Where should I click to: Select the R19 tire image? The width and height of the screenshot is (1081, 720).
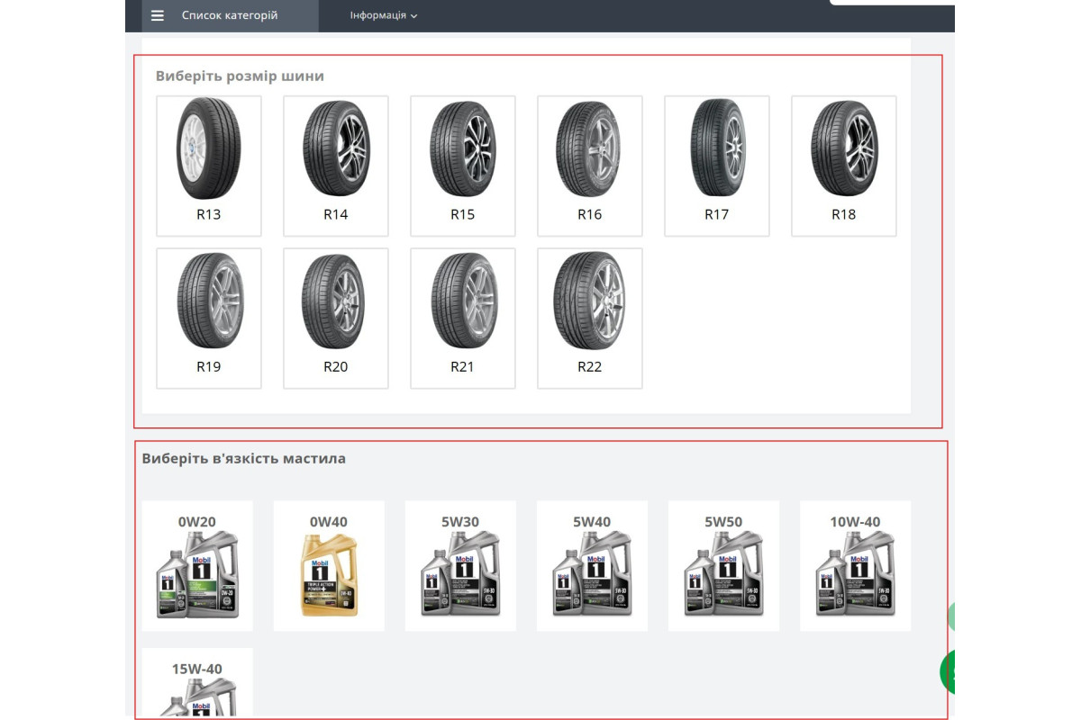[x=209, y=301]
